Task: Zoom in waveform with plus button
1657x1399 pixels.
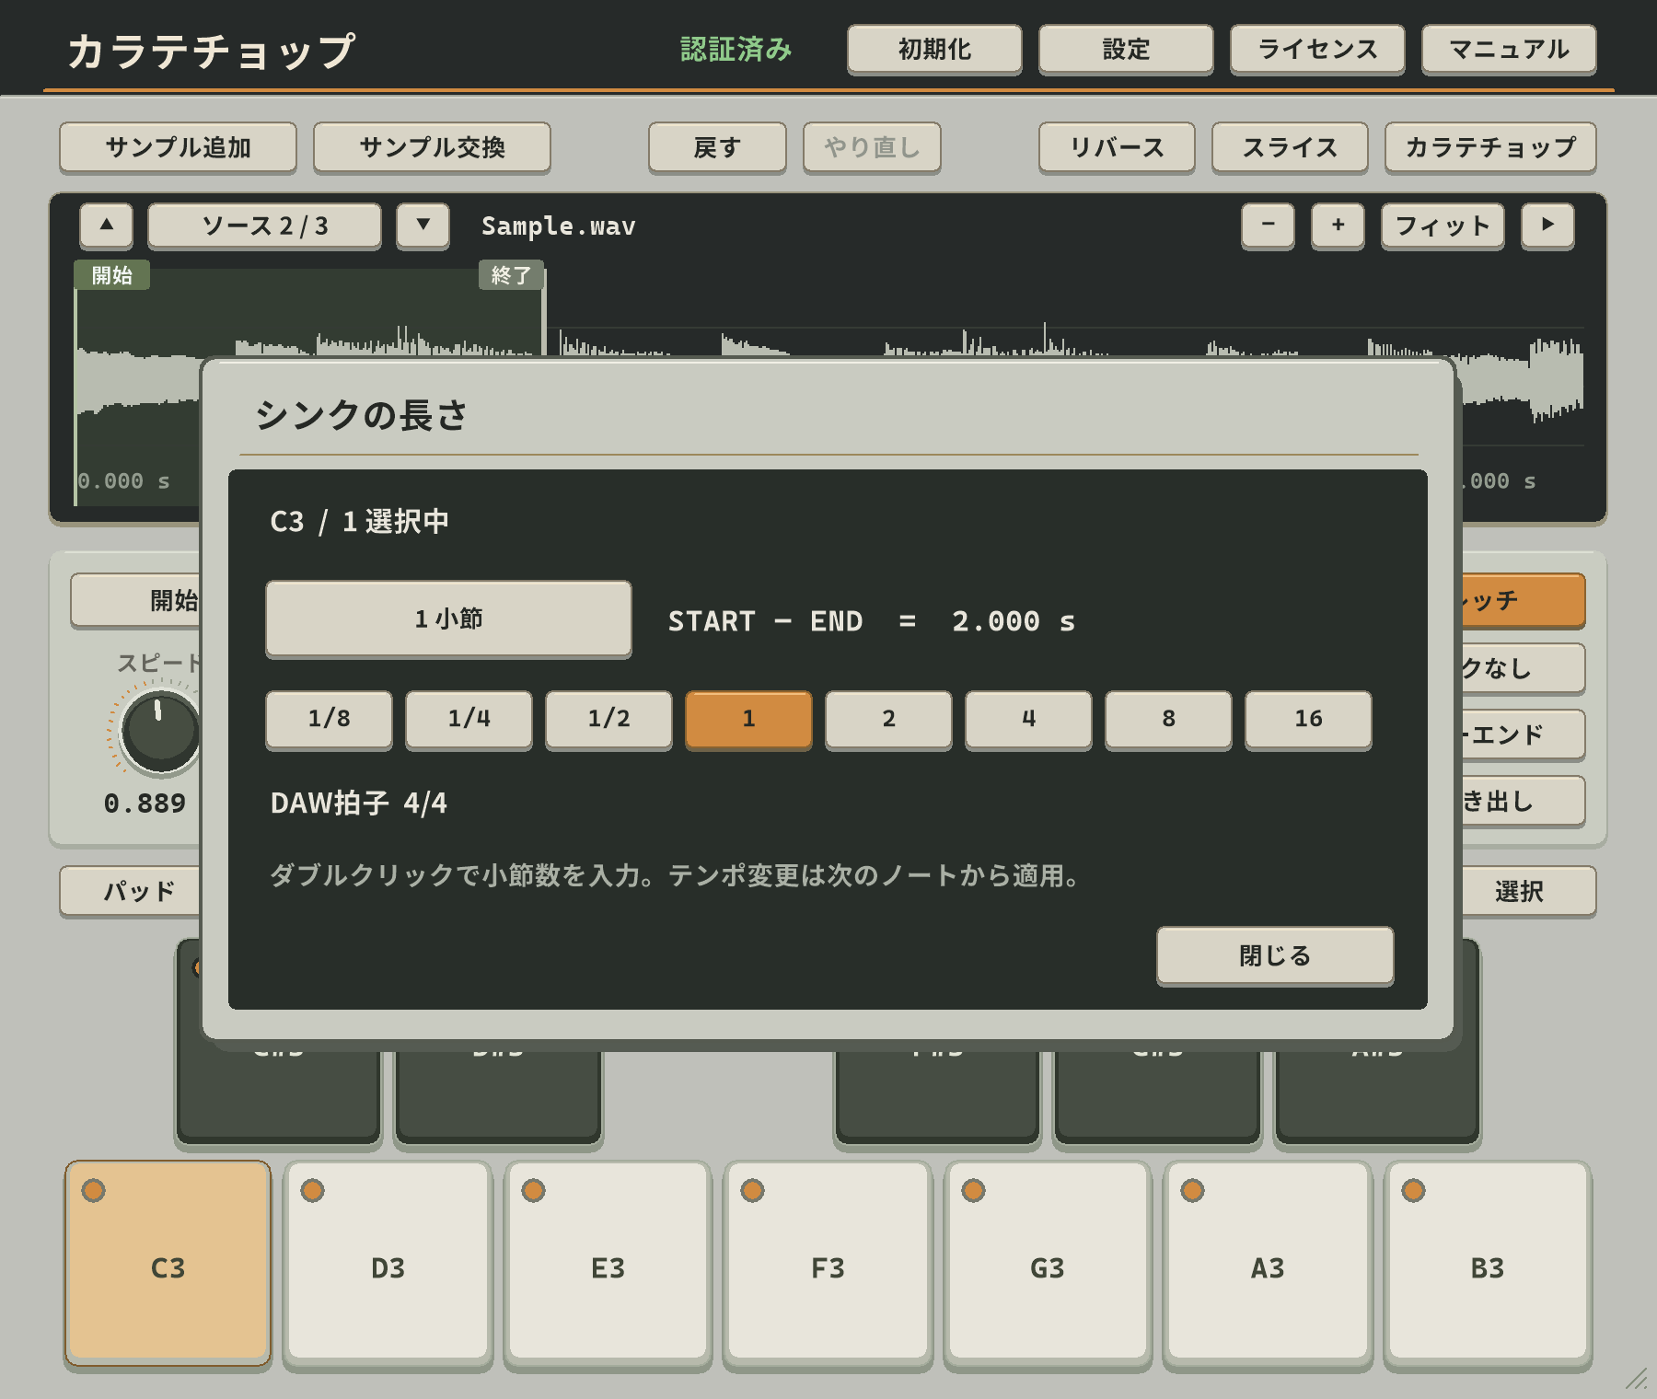Action: (x=1338, y=225)
